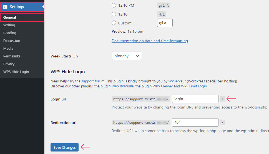The height and width of the screenshot is (154, 269).
Task: Open Discussion settings page
Action: (x=12, y=41)
